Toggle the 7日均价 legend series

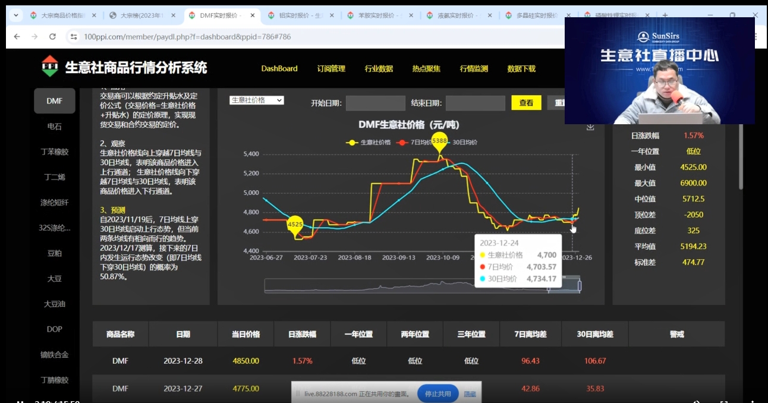(x=414, y=143)
